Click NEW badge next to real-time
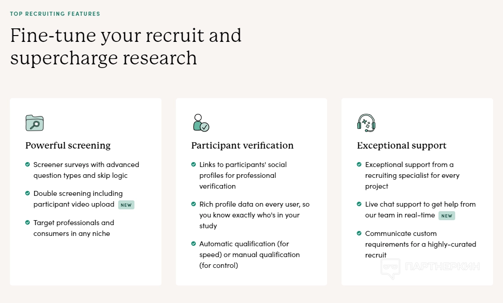This screenshot has height=303, width=503. point(447,216)
